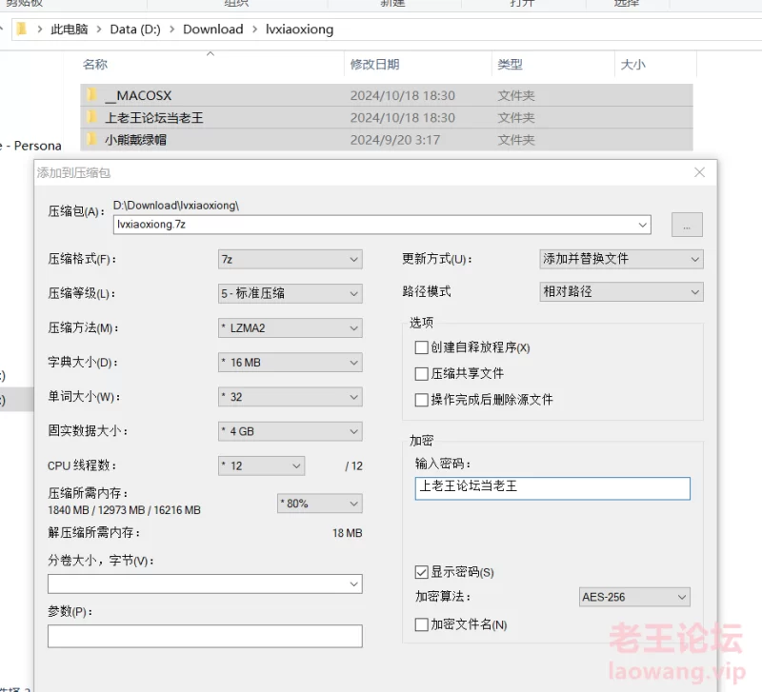Open the 加密算法 AES-256 dropdown
Image resolution: width=762 pixels, height=692 pixels.
[634, 597]
